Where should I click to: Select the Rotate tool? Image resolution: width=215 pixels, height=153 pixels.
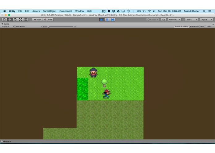15,20
